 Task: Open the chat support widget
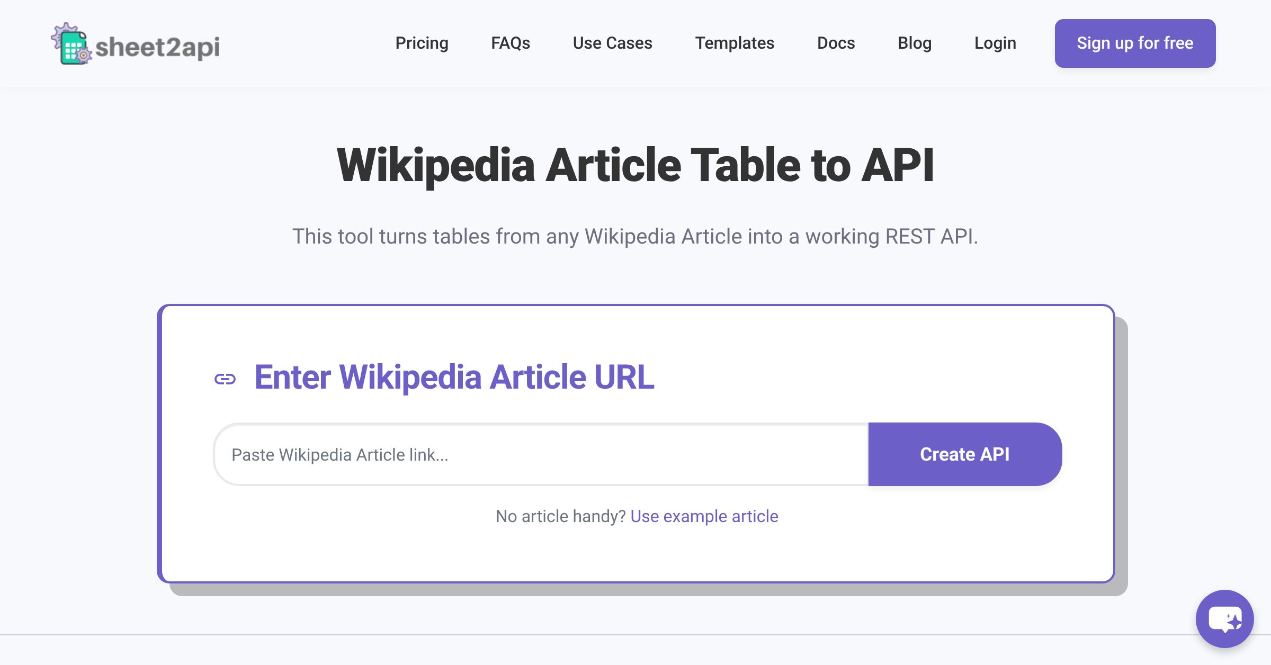pyautogui.click(x=1224, y=618)
